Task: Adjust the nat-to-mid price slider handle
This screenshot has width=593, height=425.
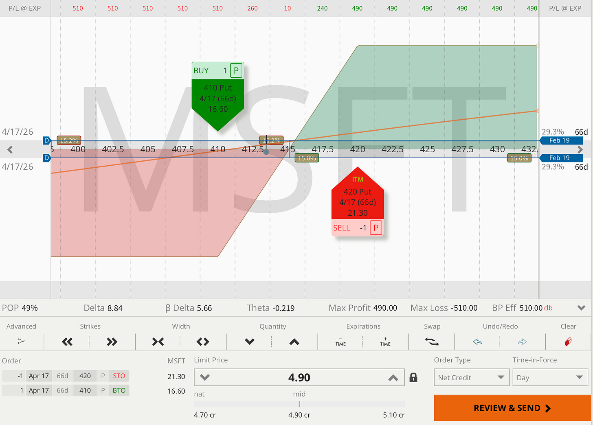Action: pyautogui.click(x=299, y=404)
